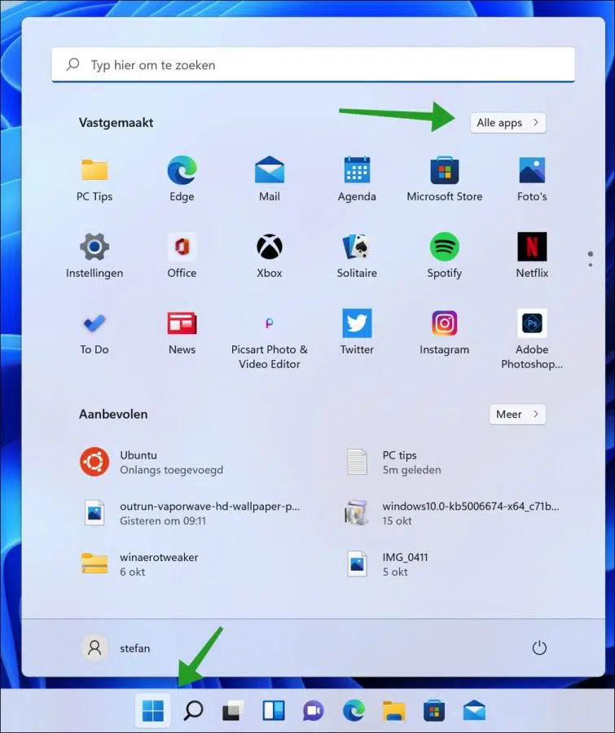Launch Edge from the taskbar
615x733 pixels.
pyautogui.click(x=354, y=710)
